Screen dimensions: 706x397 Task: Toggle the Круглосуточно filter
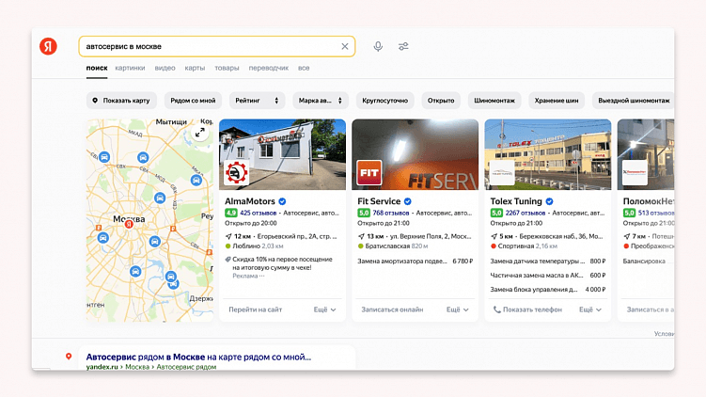tap(385, 101)
